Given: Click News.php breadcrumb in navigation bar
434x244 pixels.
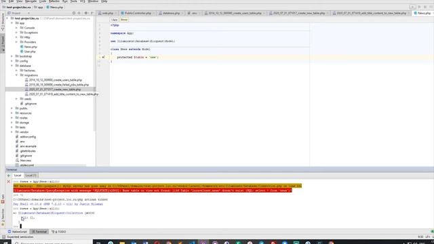Looking at the screenshot, I should coord(55,7).
